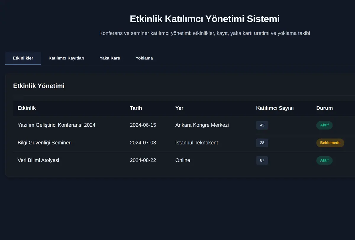Image resolution: width=355 pixels, height=240 pixels.
Task: Click İstanbul Teknokent location
Action: coord(196,143)
